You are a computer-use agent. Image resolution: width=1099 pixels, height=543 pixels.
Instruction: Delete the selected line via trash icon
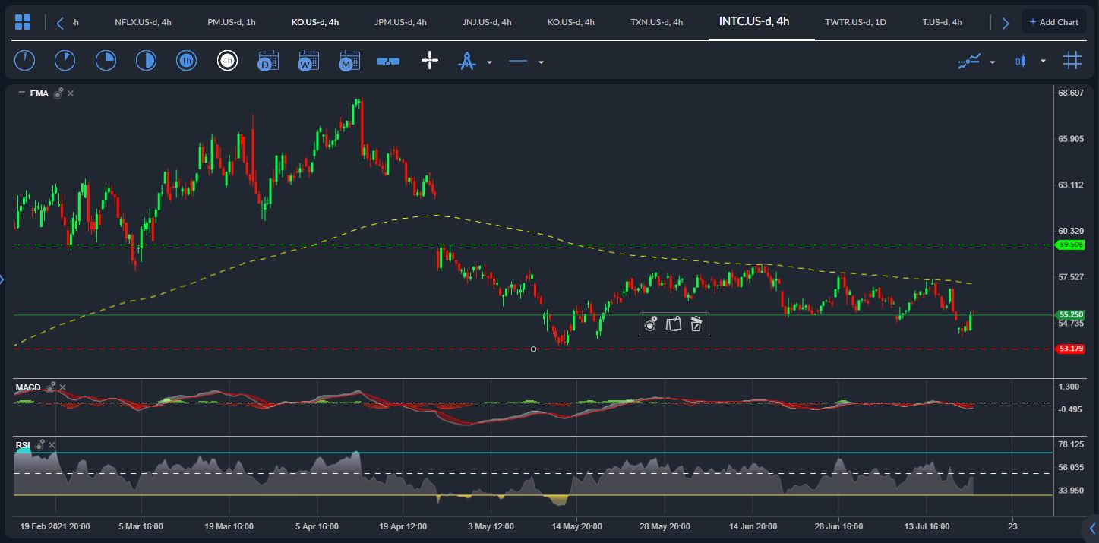pos(696,324)
